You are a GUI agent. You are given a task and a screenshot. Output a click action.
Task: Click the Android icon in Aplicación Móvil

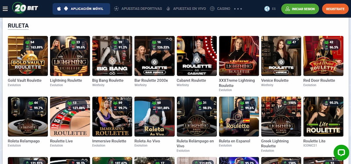click(x=66, y=9)
